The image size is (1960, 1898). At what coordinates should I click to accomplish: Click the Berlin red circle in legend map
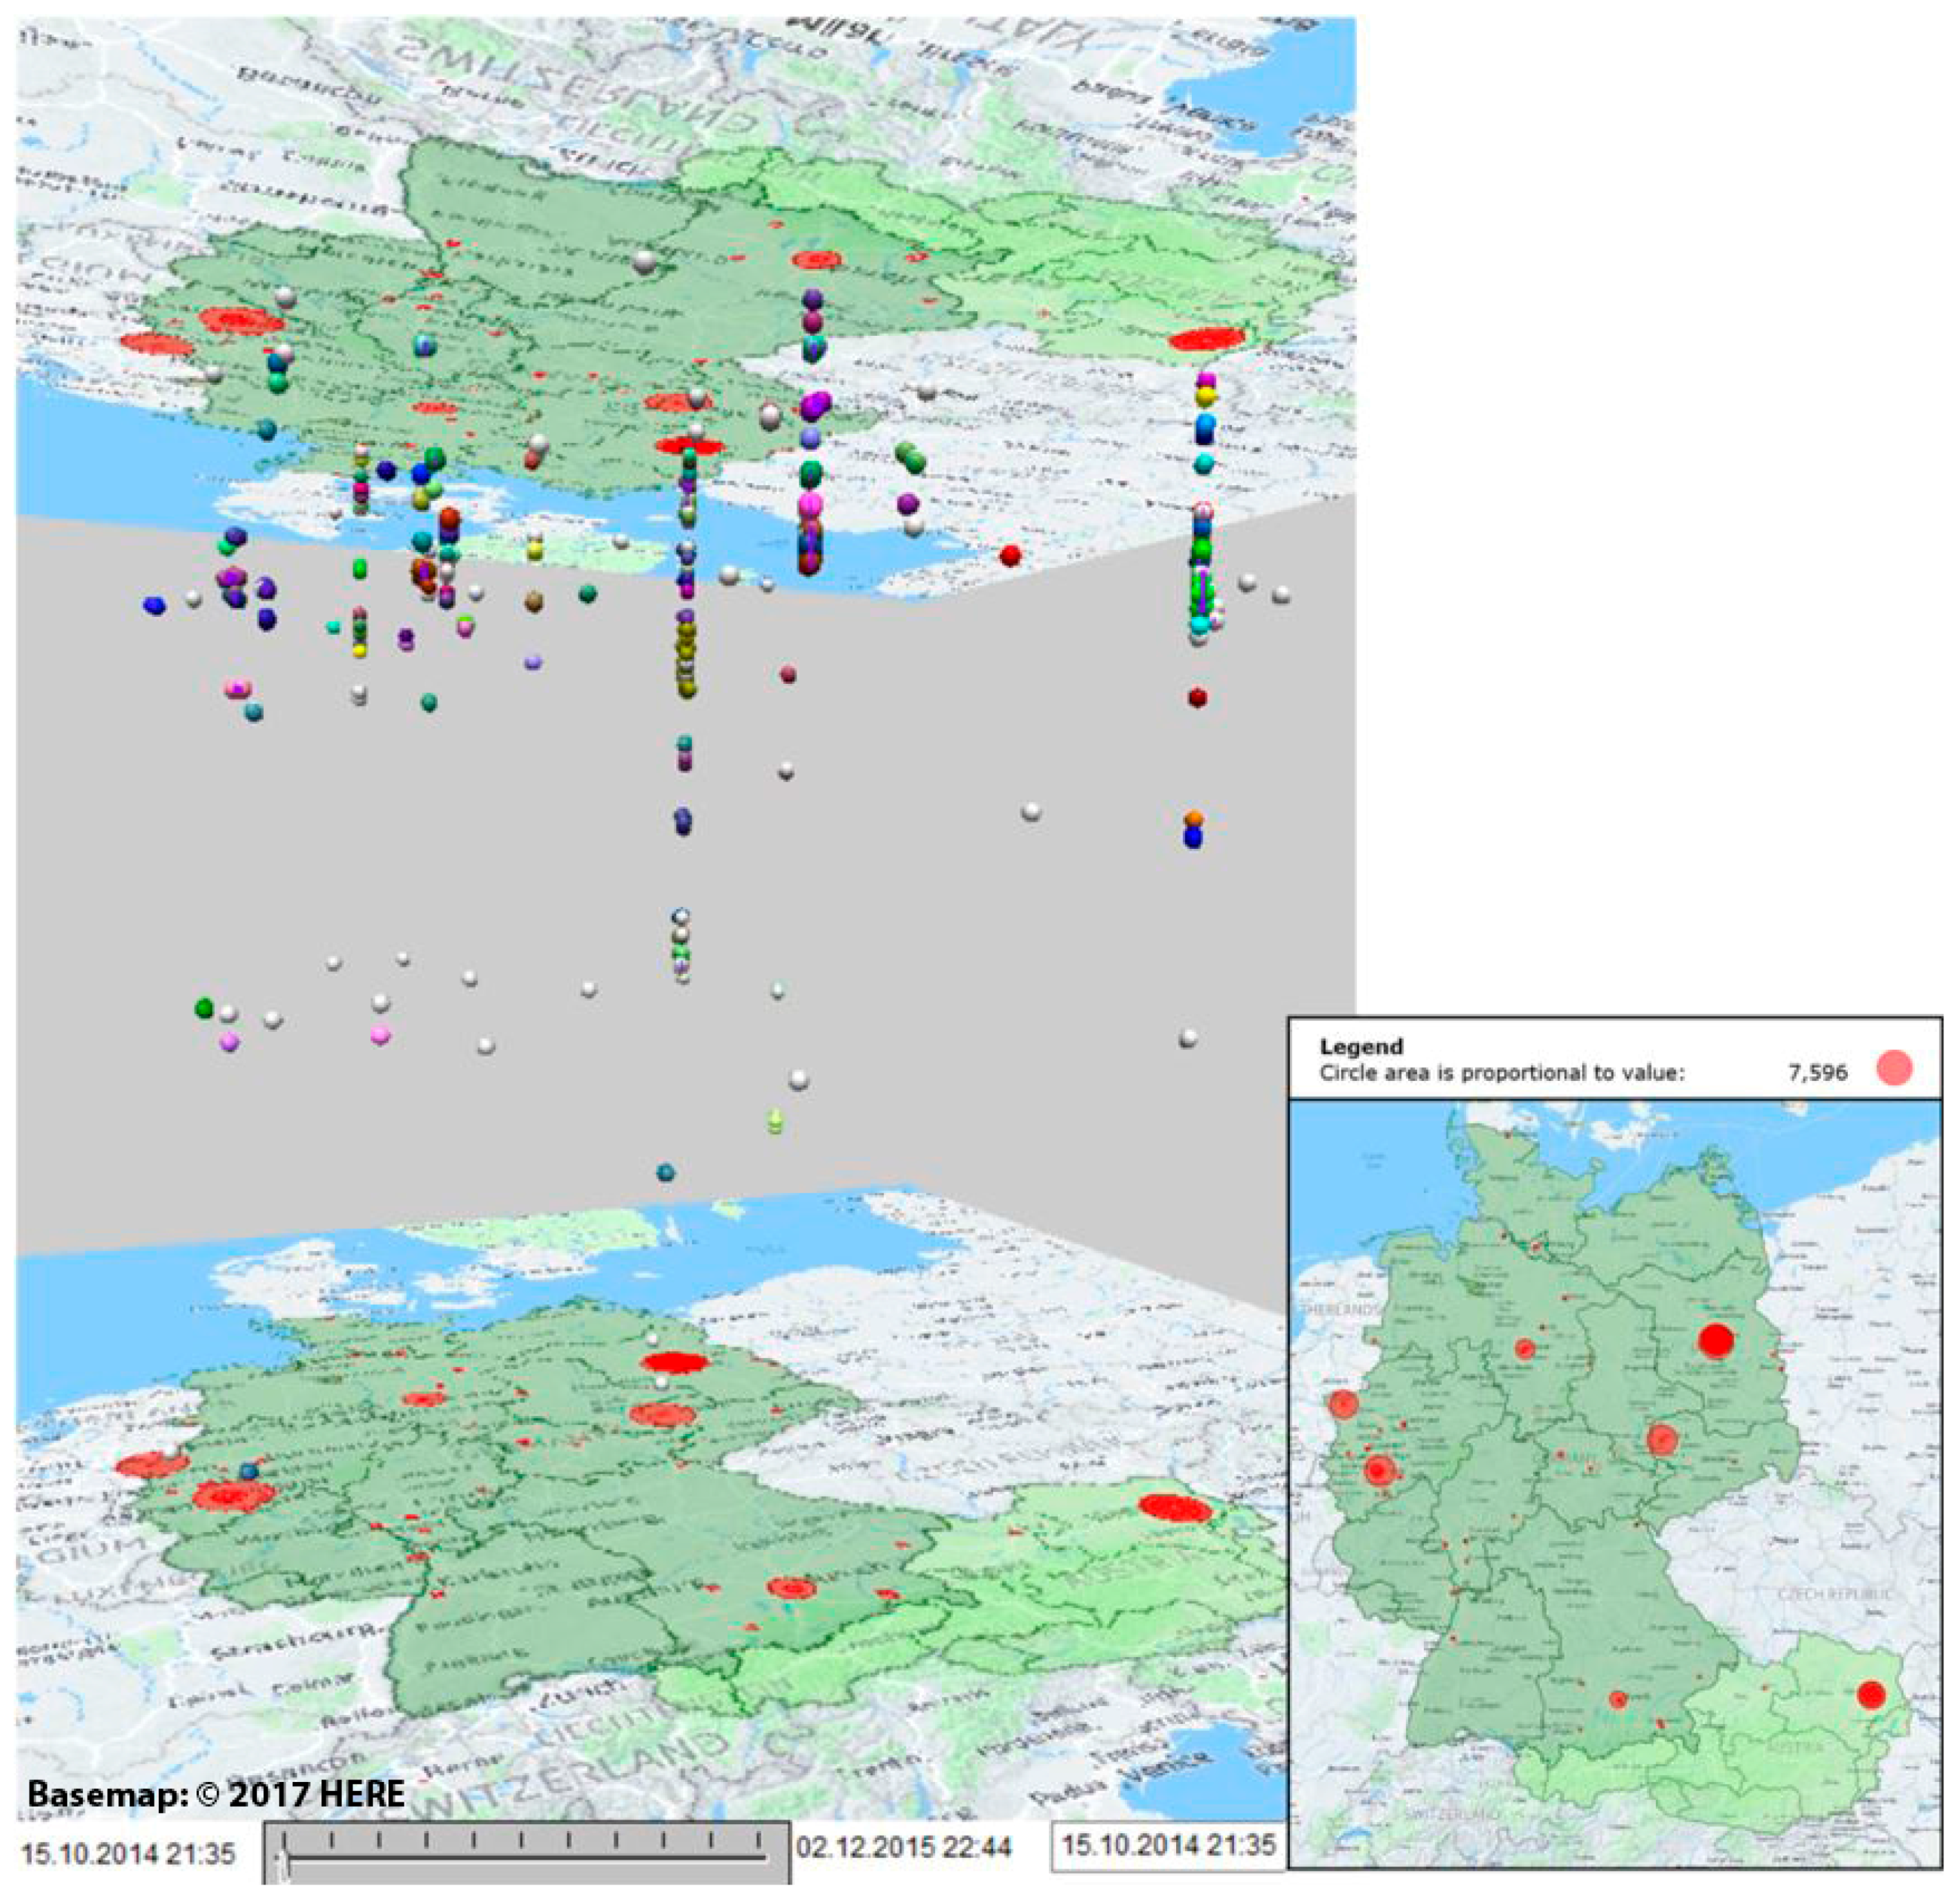pos(1716,1340)
